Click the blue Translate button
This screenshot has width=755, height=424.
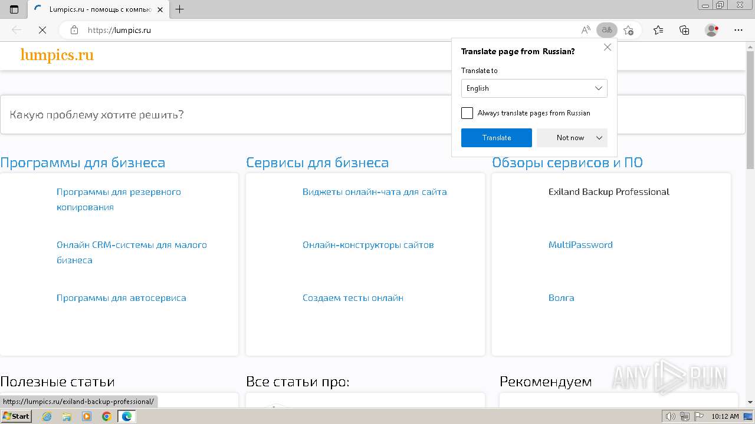point(497,138)
